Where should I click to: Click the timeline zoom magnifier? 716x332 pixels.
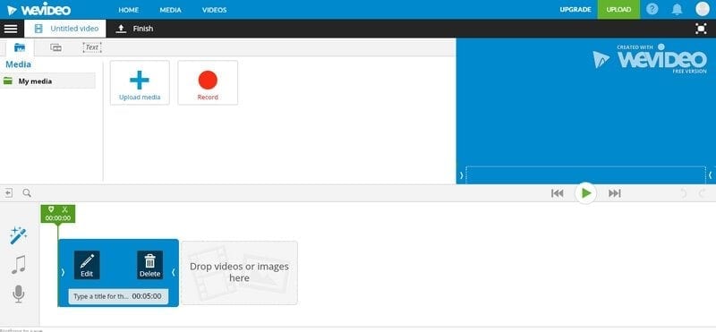27,193
